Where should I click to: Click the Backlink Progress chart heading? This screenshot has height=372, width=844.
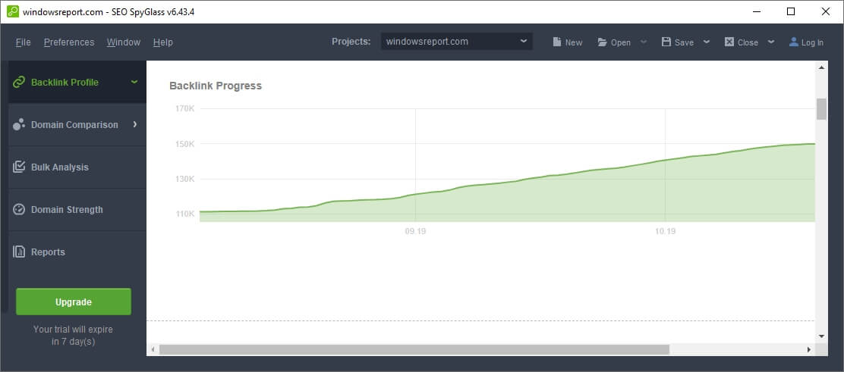click(x=216, y=86)
